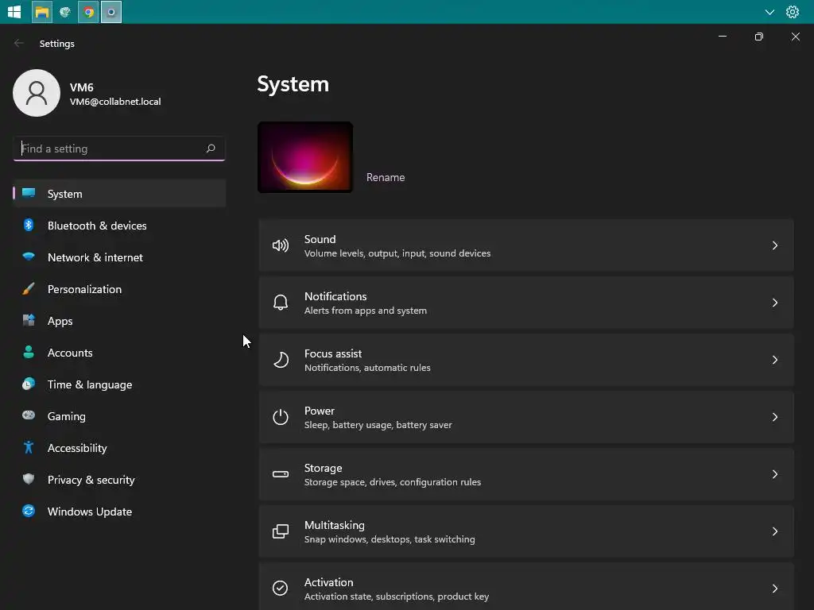This screenshot has width=814, height=610.
Task: Expand the Activation row chevron
Action: tap(774, 589)
